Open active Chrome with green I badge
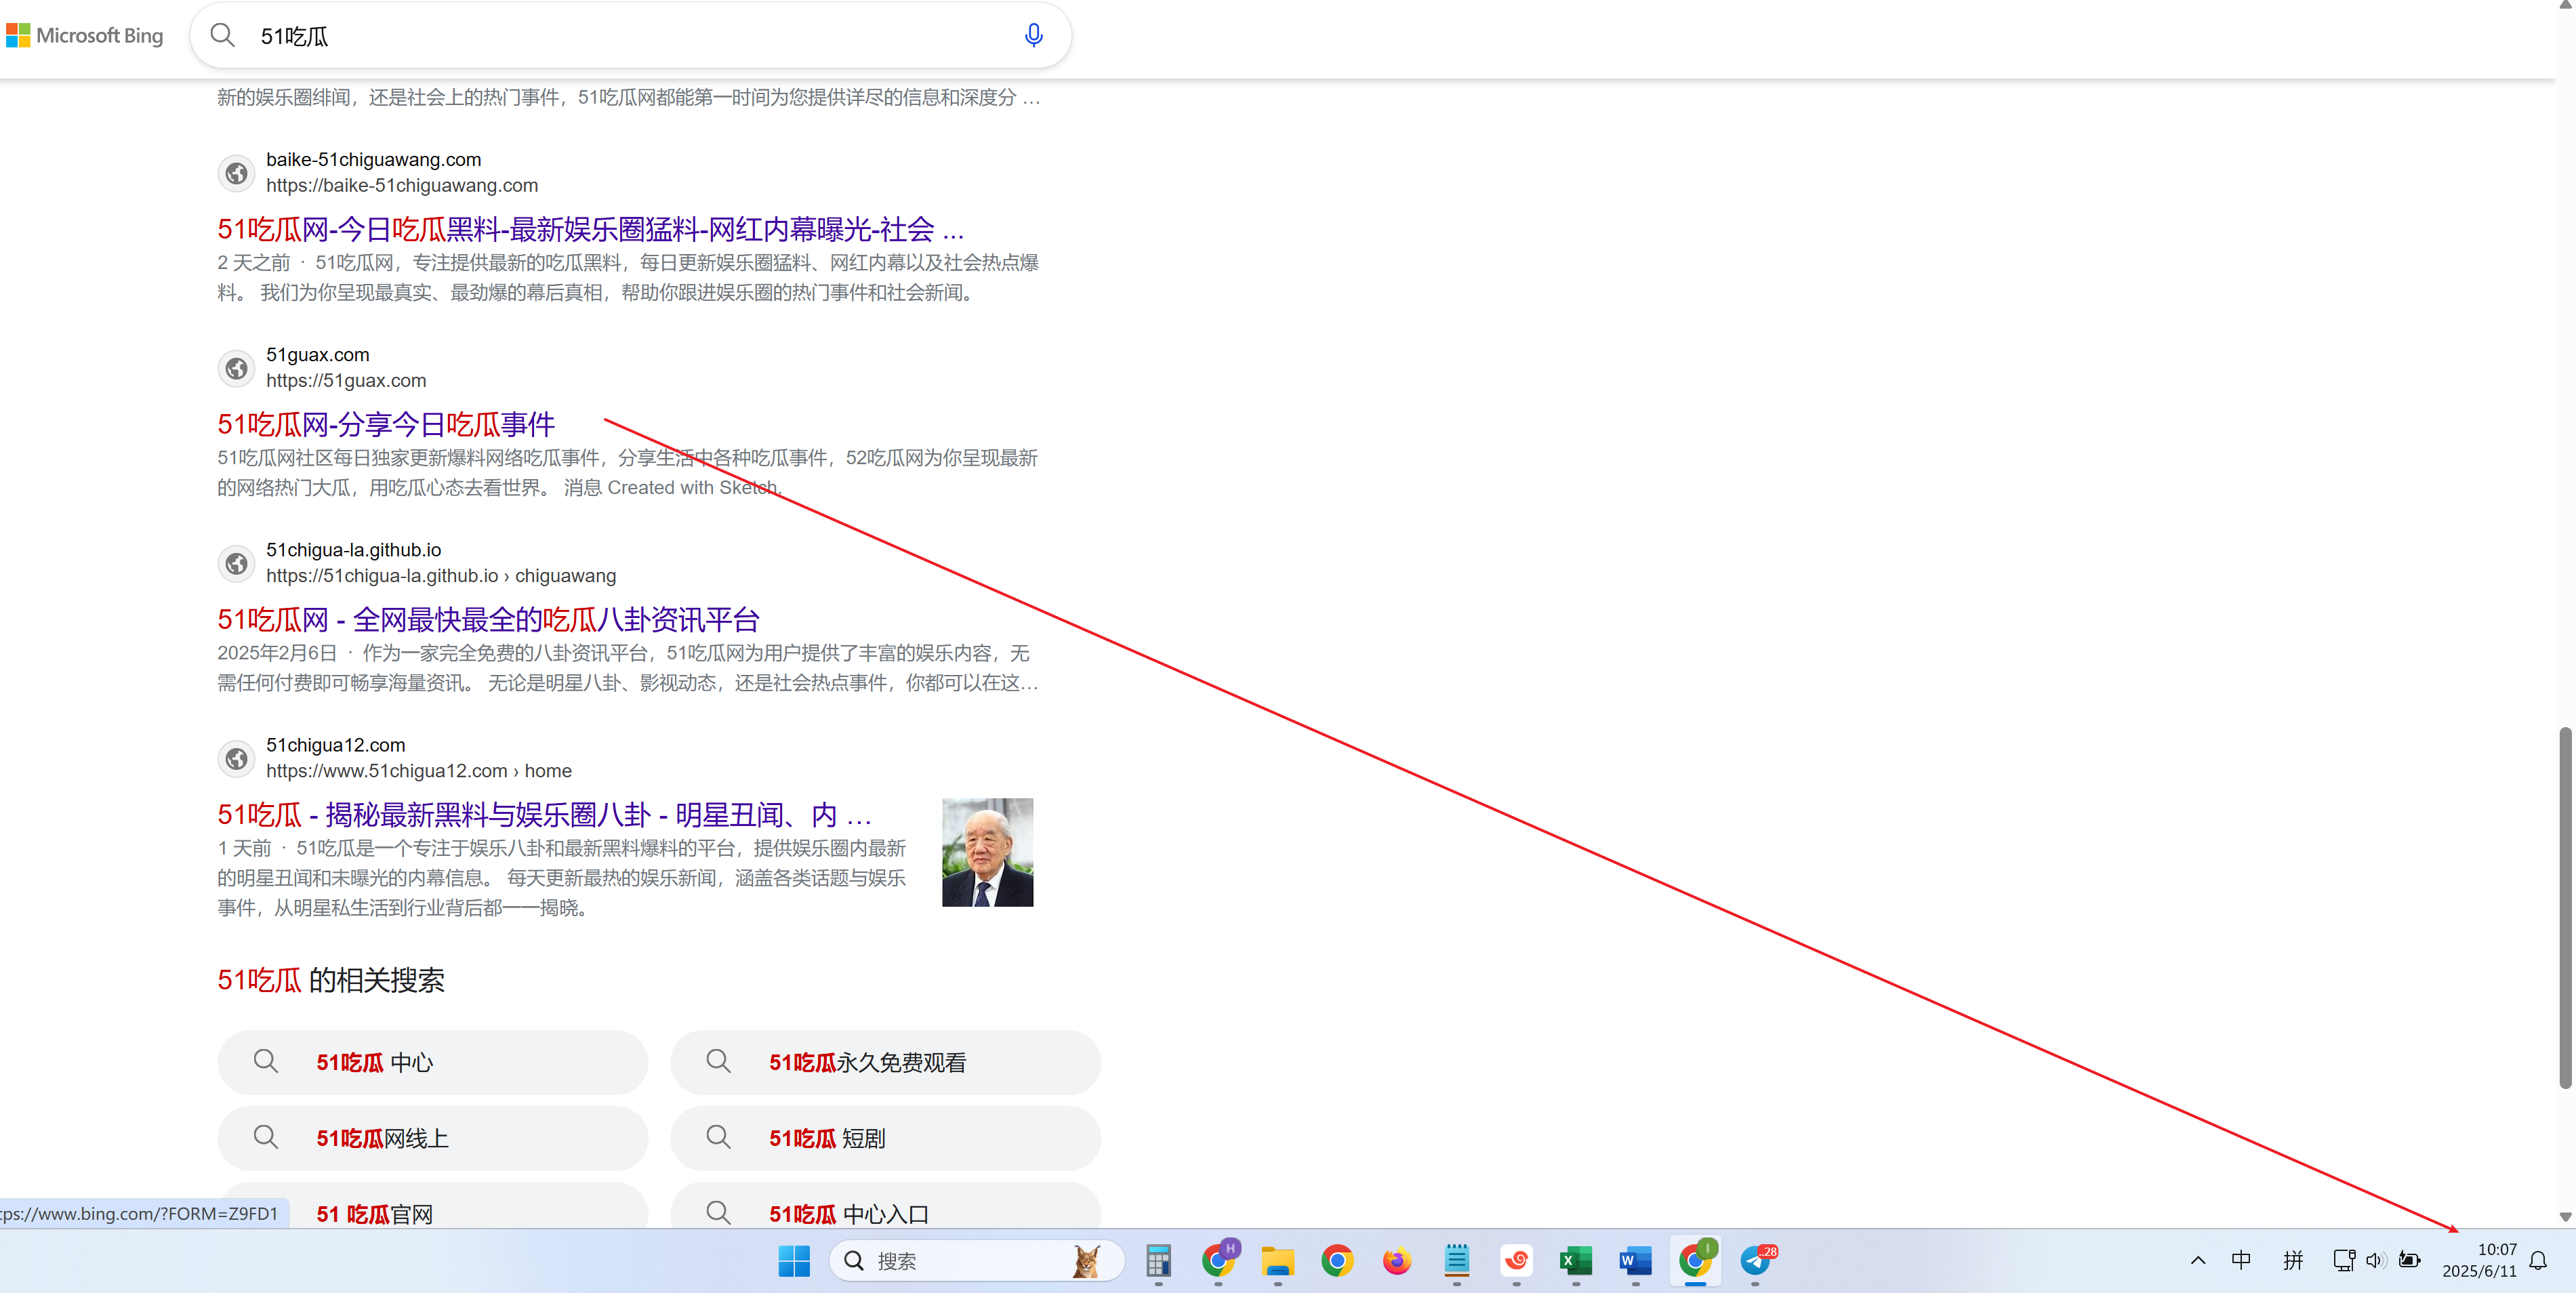 tap(1696, 1261)
